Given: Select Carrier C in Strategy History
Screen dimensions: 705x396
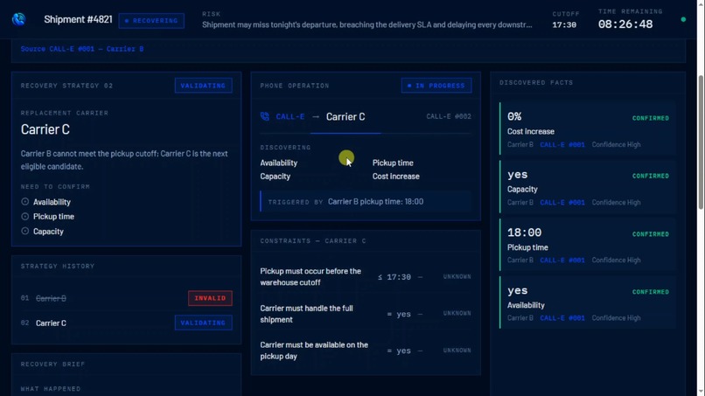Looking at the screenshot, I should (x=51, y=323).
